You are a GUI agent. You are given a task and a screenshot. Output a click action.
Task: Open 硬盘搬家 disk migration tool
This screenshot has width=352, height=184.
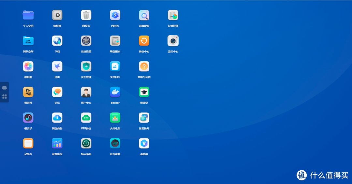coord(115,41)
